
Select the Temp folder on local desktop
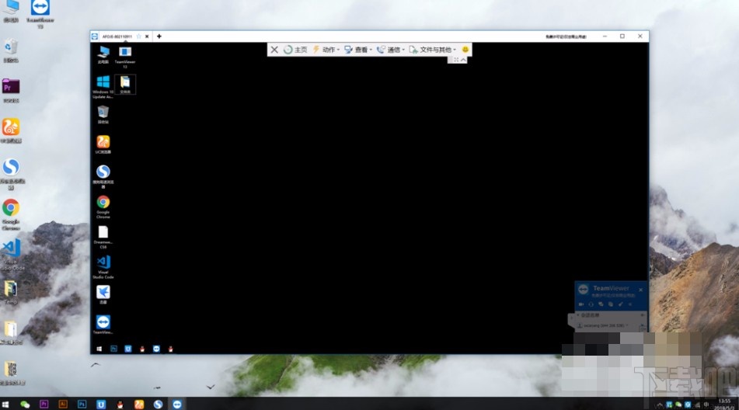click(x=11, y=292)
